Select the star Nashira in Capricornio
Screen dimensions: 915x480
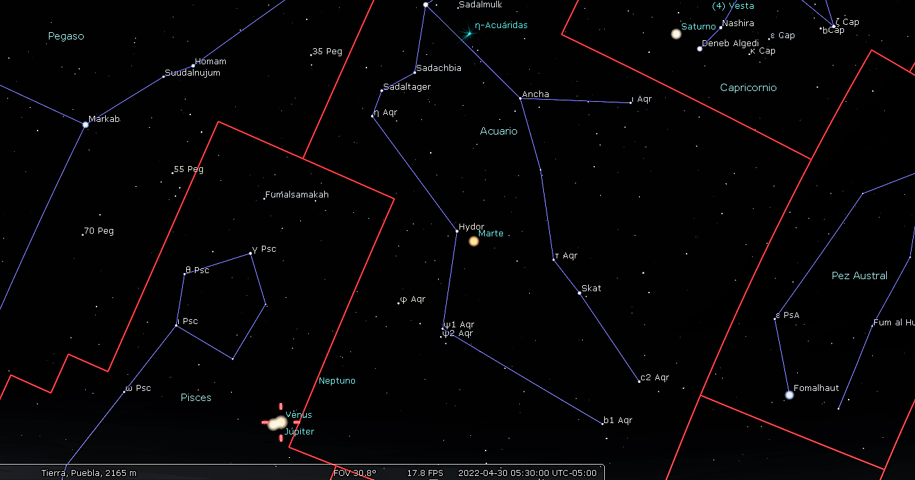[x=720, y=27]
